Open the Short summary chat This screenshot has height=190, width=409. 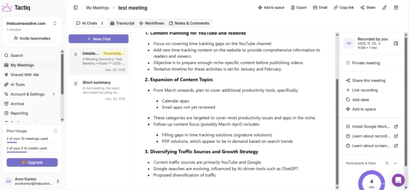click(99, 90)
